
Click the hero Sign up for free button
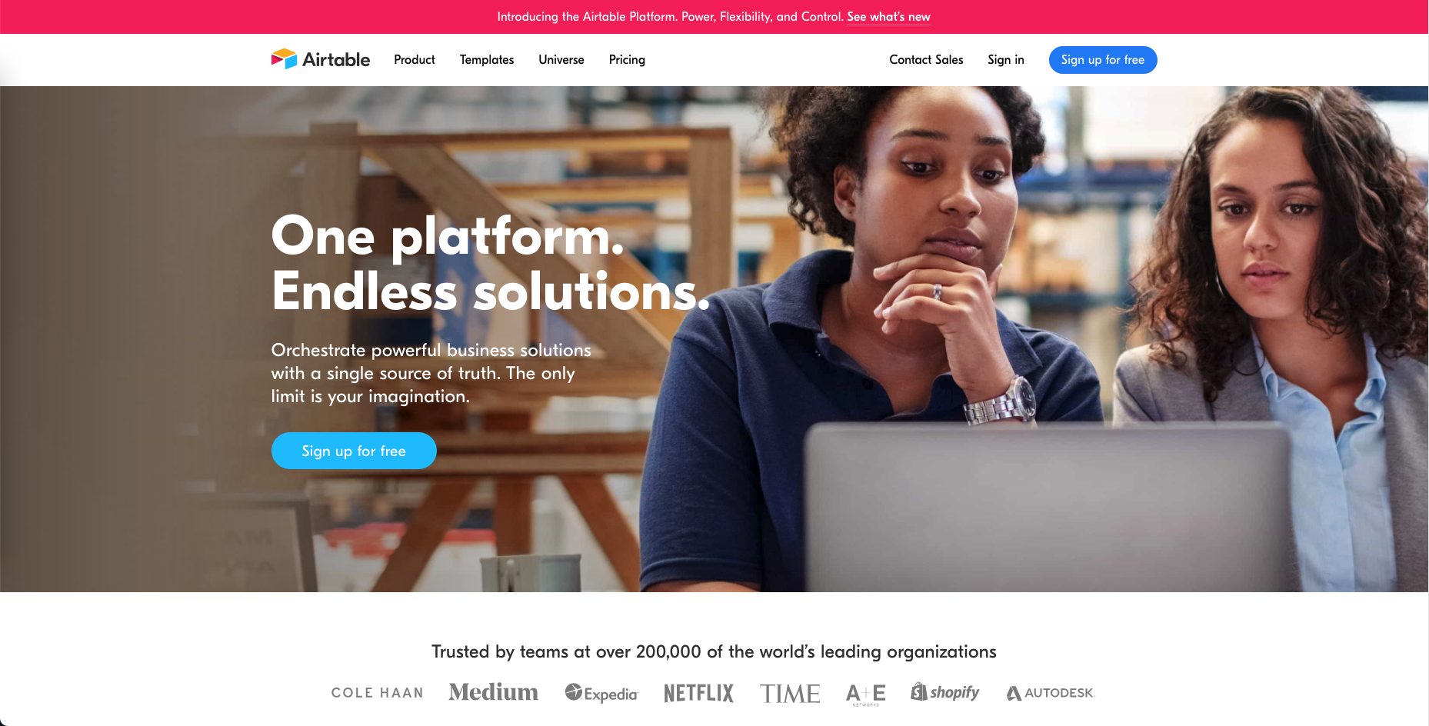coord(354,451)
